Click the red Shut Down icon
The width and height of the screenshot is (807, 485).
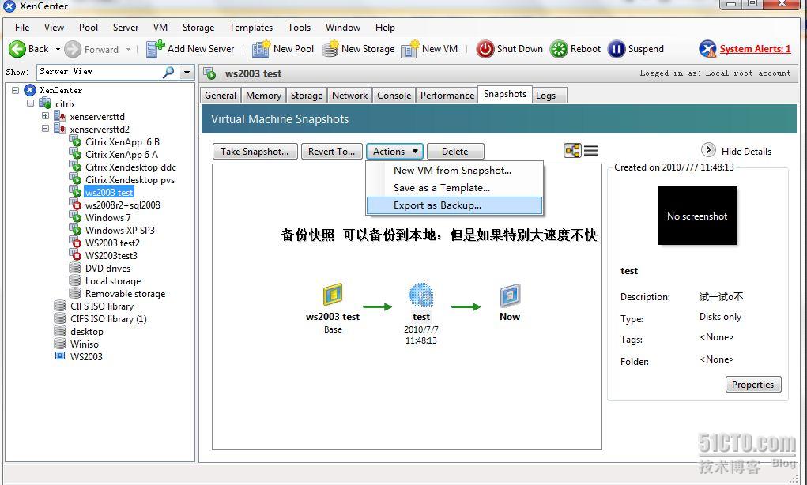485,49
